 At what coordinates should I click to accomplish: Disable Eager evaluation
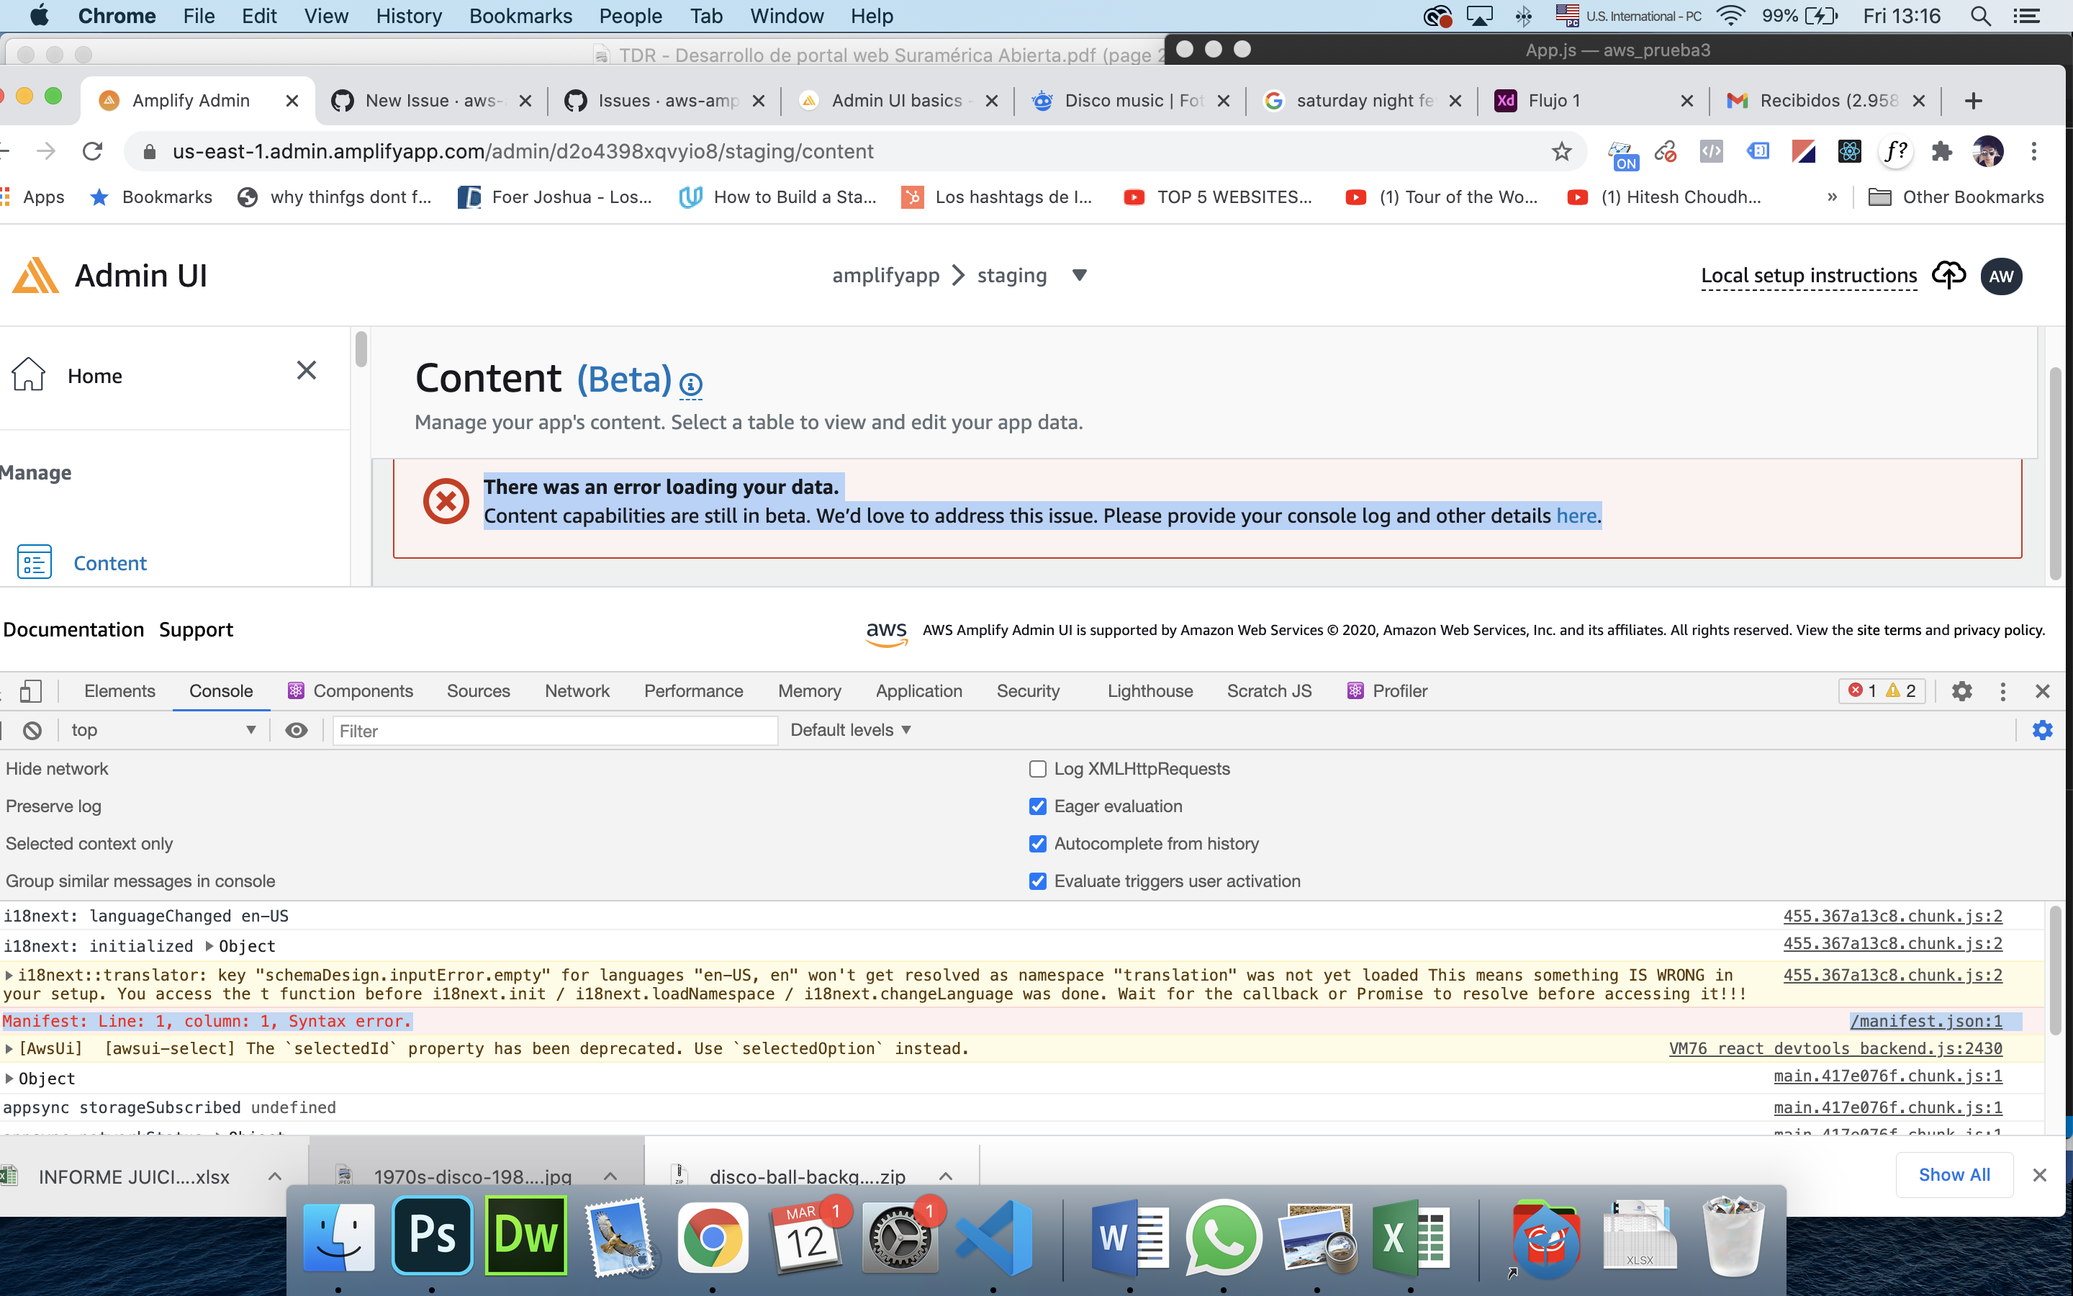[1037, 806]
